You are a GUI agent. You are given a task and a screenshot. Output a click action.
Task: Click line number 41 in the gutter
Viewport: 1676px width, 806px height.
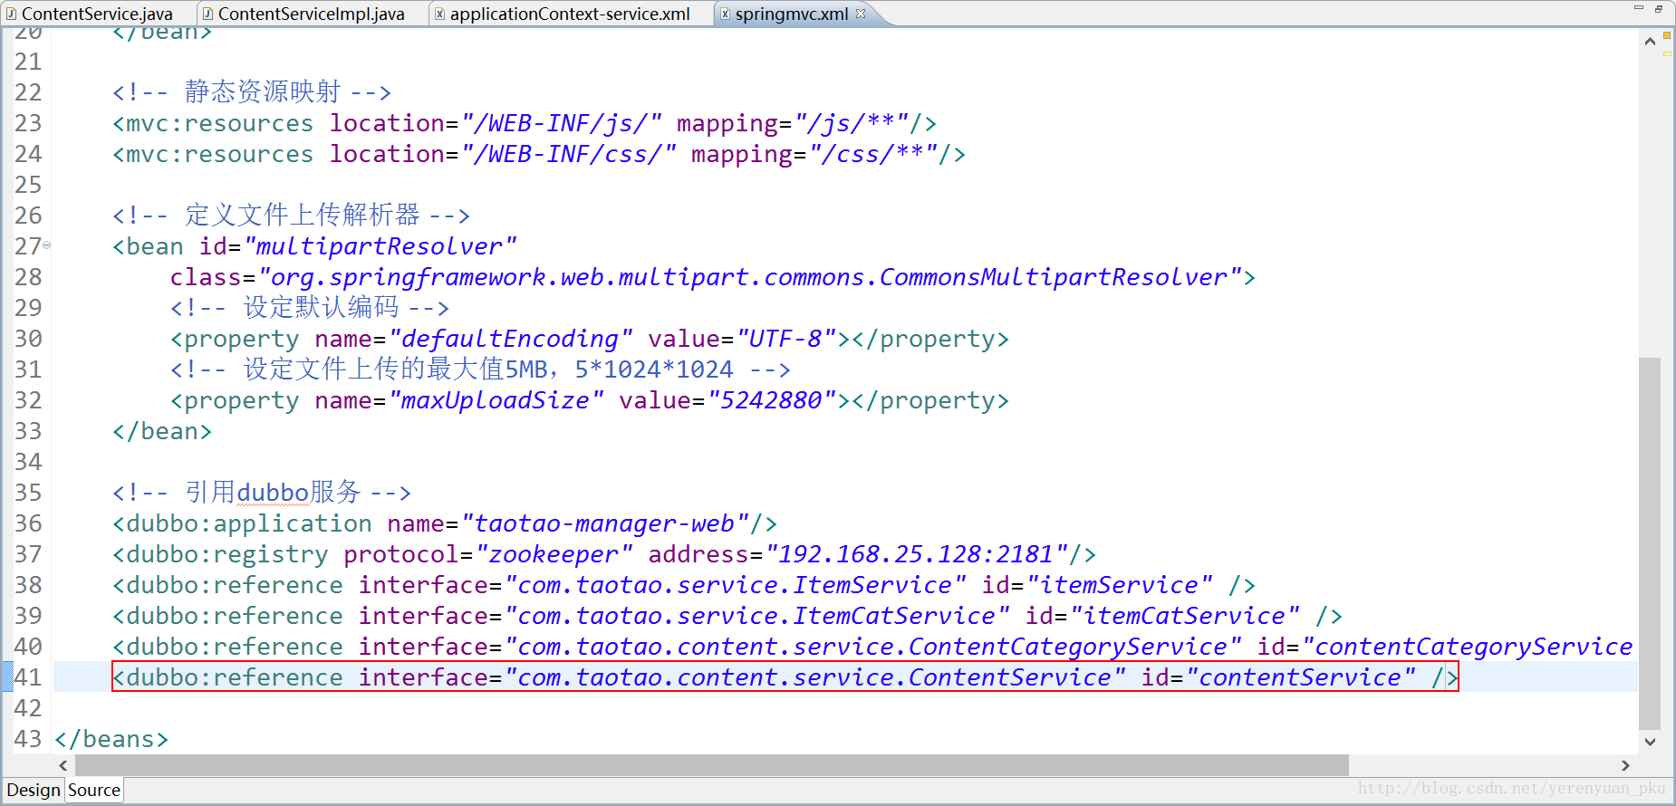[27, 677]
